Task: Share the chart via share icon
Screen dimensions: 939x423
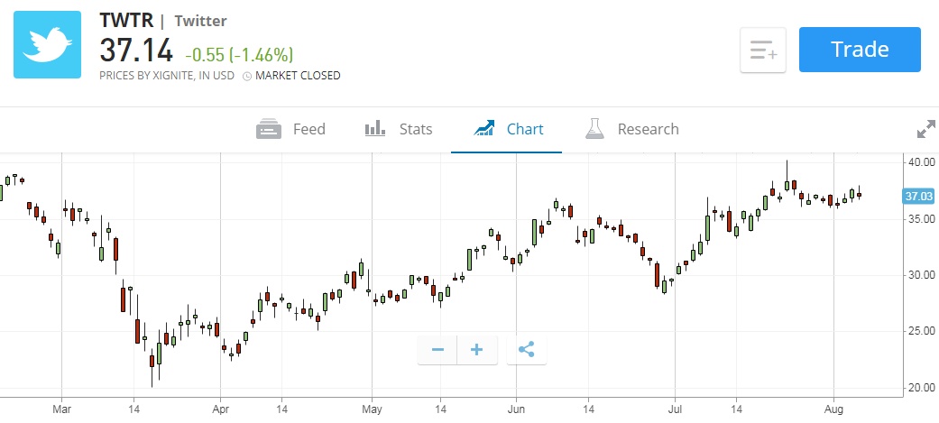Action: (528, 349)
